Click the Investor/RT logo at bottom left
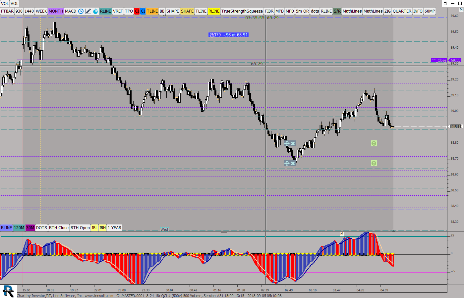464x298 pixels. coord(8,291)
